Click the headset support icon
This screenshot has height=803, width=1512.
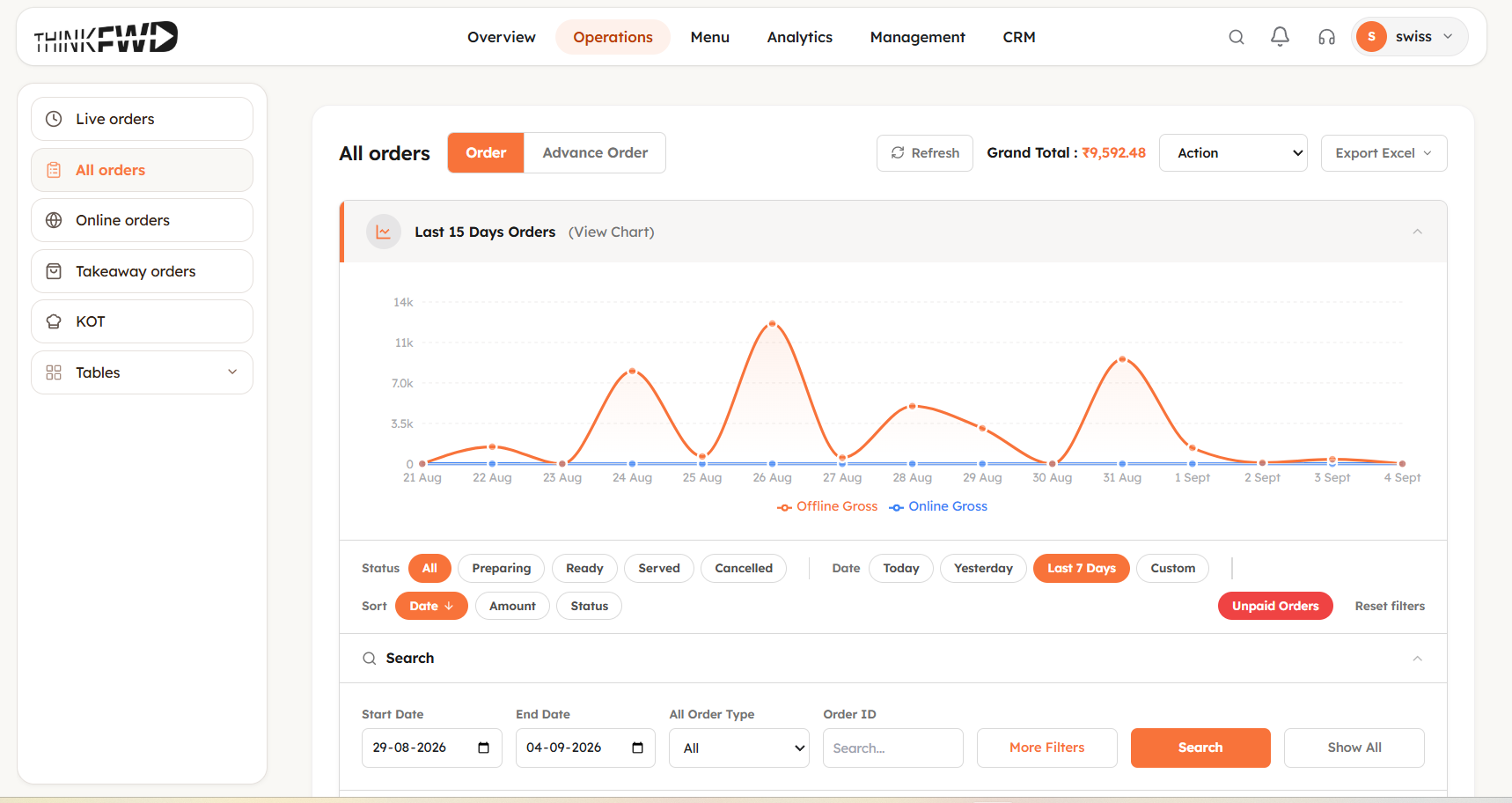click(1327, 37)
